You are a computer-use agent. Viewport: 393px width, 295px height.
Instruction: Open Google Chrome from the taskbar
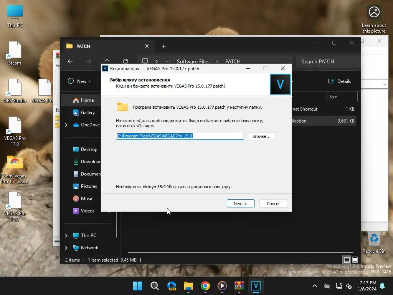pos(205,286)
